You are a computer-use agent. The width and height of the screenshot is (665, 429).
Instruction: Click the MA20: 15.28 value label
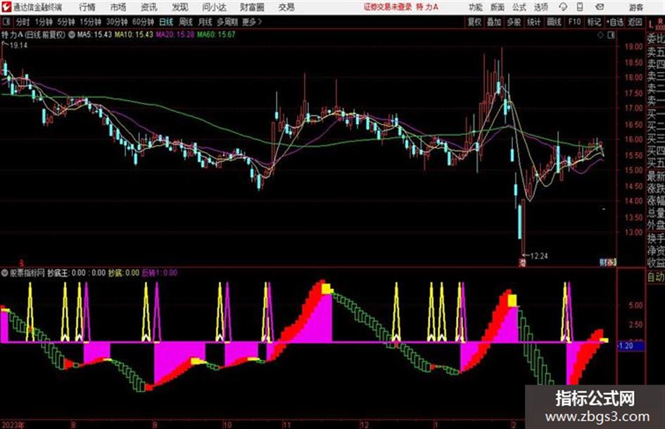[175, 35]
